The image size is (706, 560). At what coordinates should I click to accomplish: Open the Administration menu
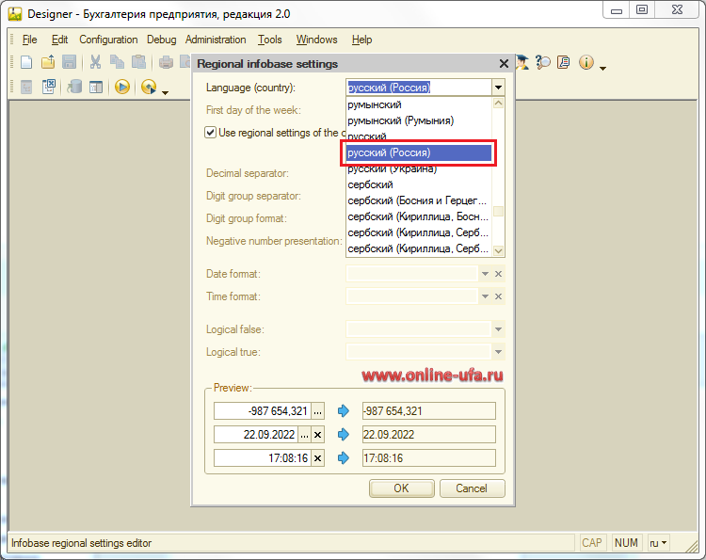coord(216,40)
